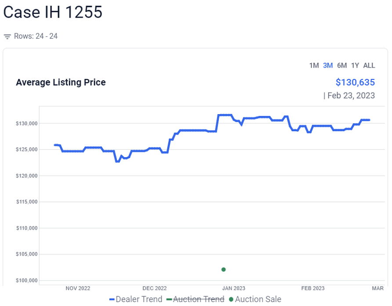The height and width of the screenshot is (306, 392).
Task: Click the MAR axis label
Action: 377,288
